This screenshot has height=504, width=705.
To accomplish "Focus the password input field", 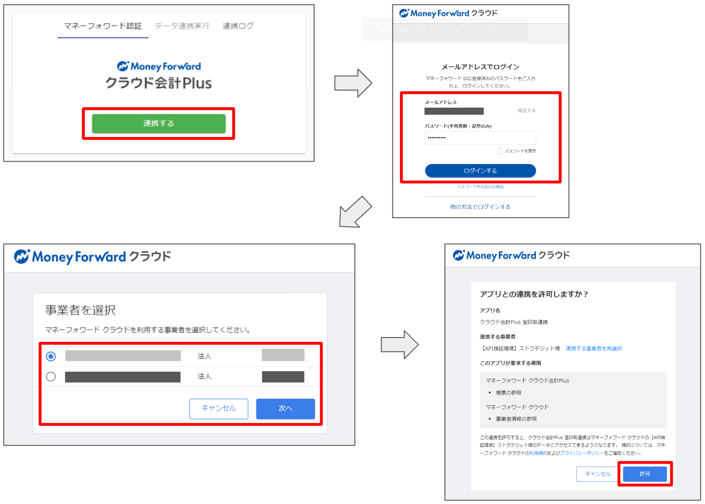I will [480, 137].
